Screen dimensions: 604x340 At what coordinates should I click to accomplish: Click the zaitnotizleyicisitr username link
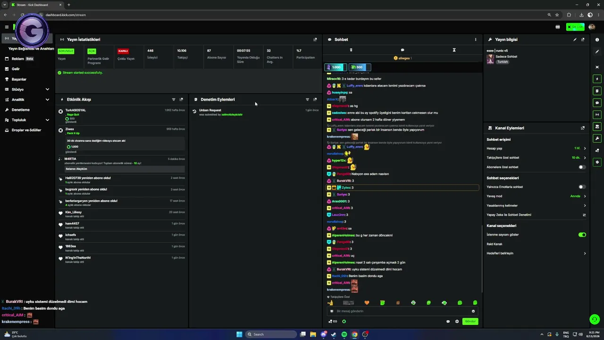point(232,115)
